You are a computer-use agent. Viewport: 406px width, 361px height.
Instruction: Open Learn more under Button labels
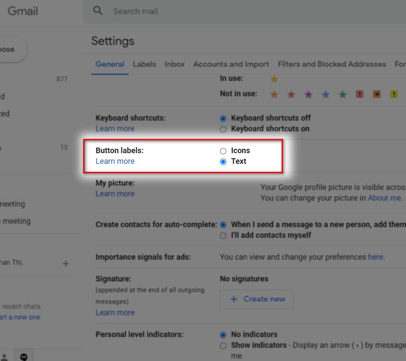click(115, 161)
